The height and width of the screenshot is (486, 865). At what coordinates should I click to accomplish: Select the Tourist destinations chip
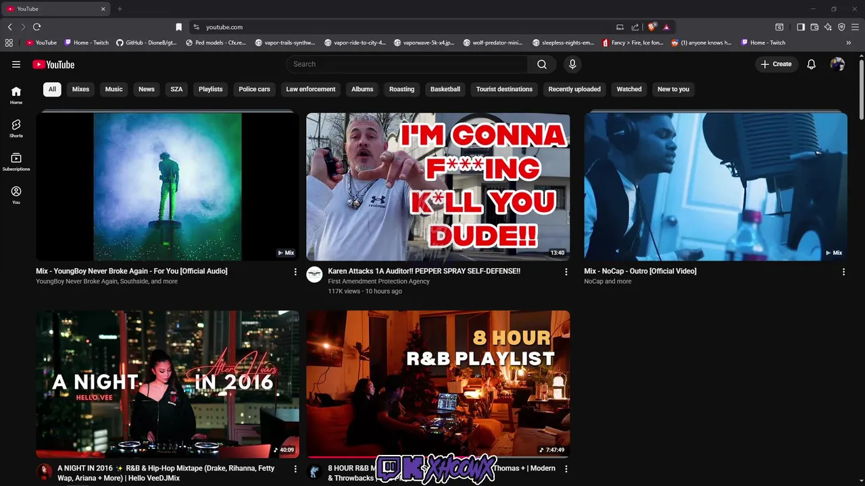click(504, 89)
